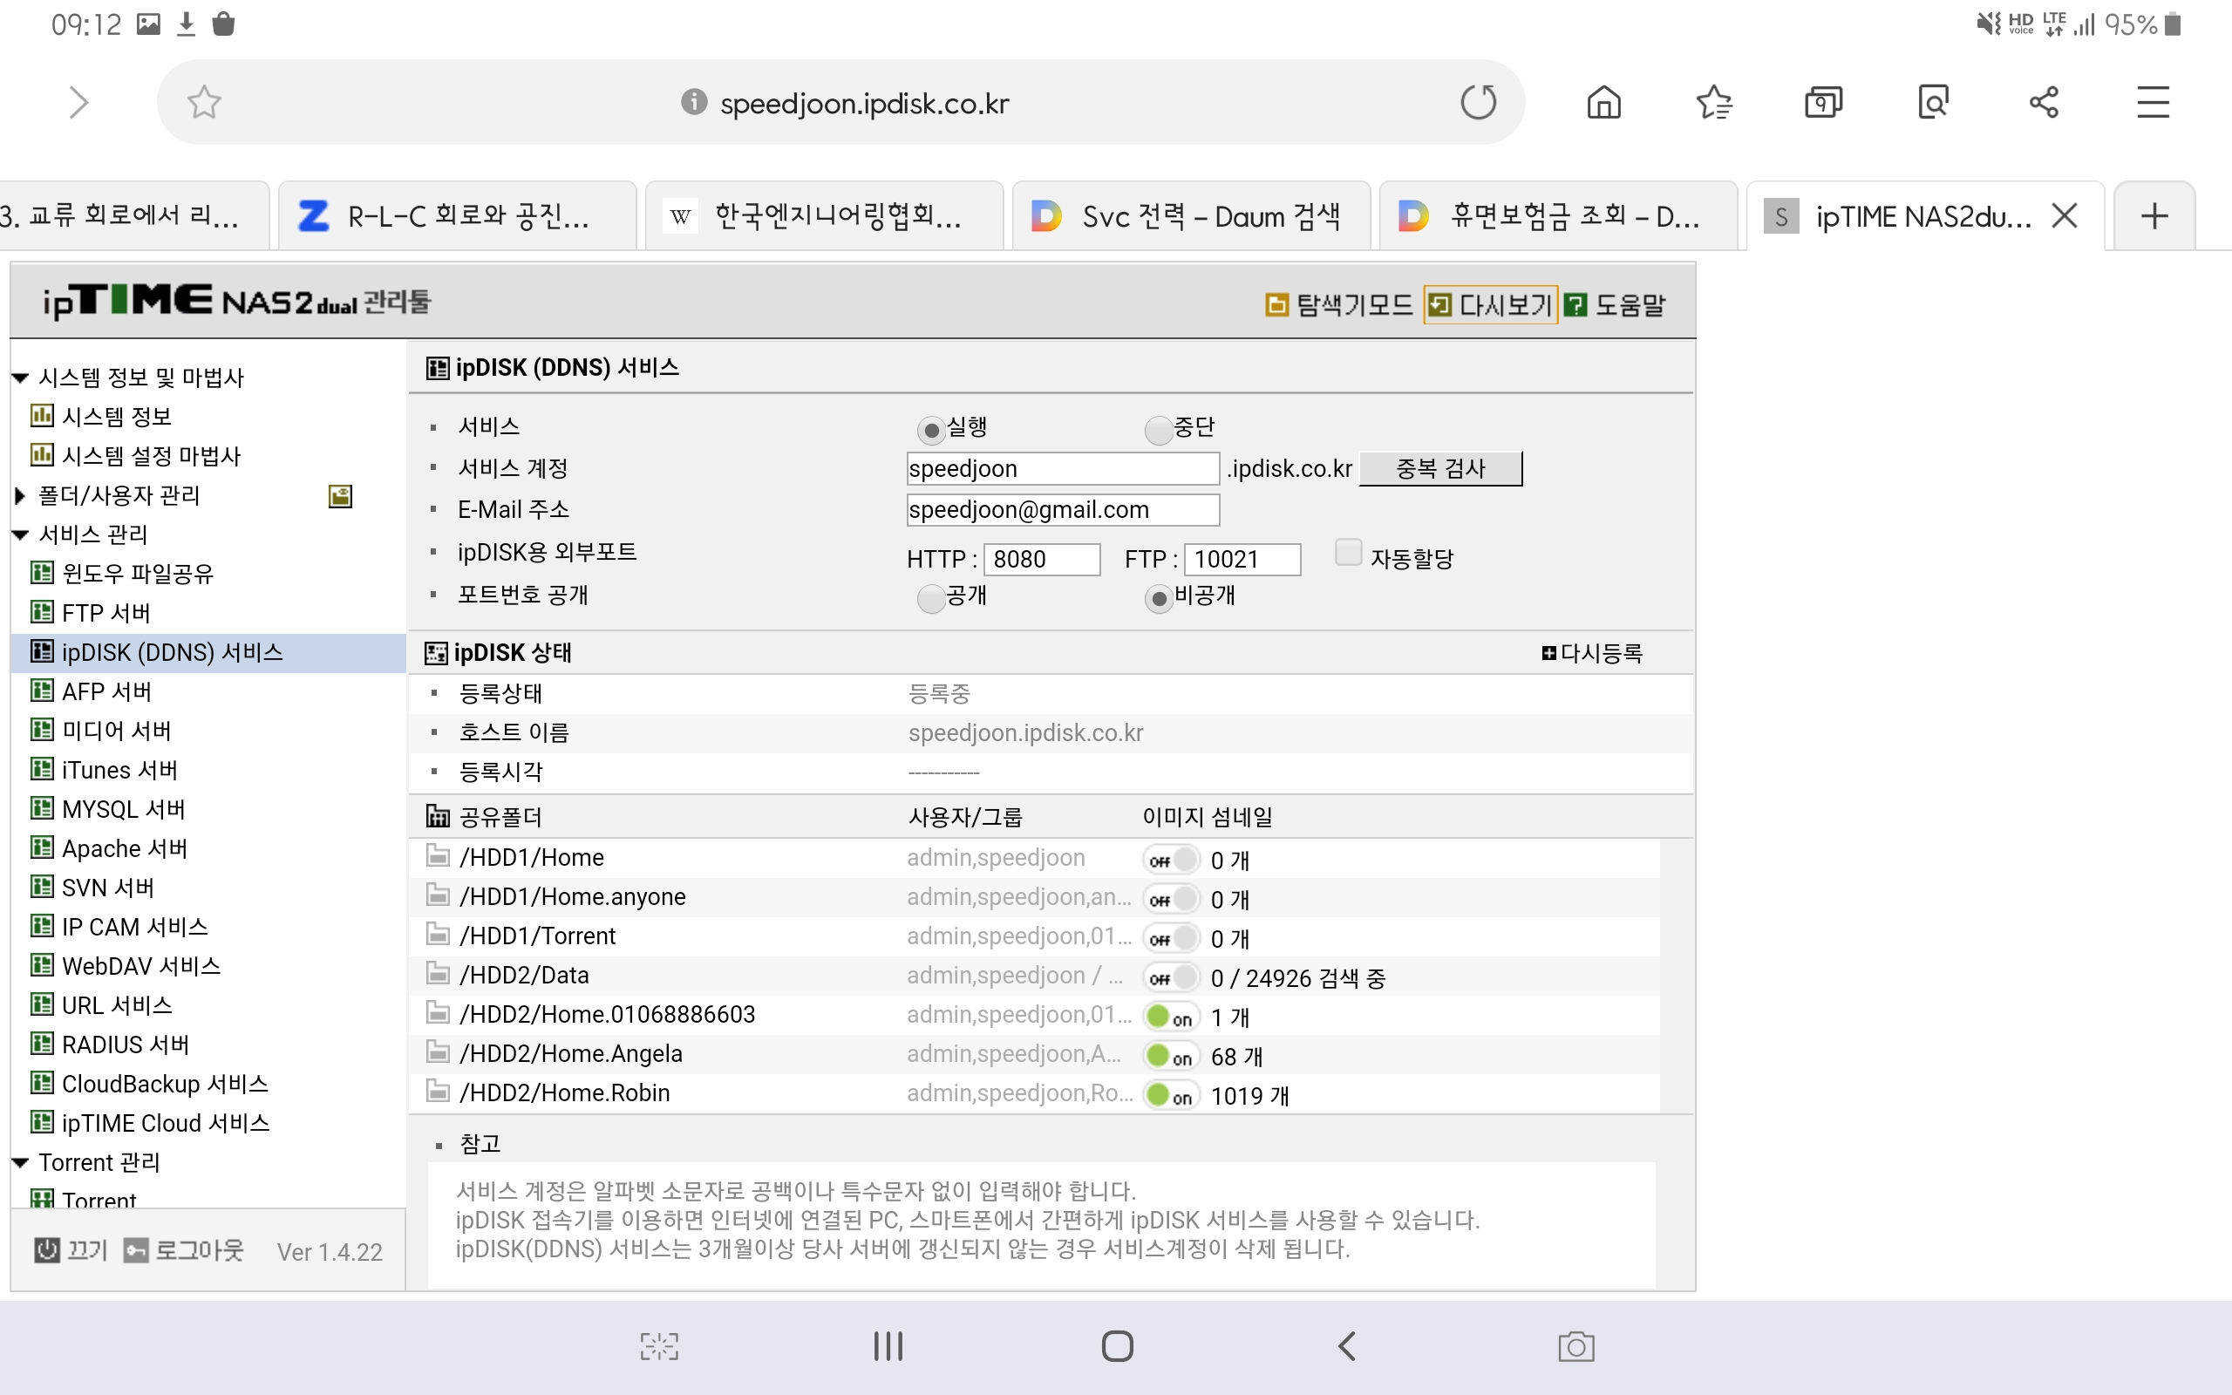
Task: Click the E-Mail 주소 input field
Action: (1064, 509)
